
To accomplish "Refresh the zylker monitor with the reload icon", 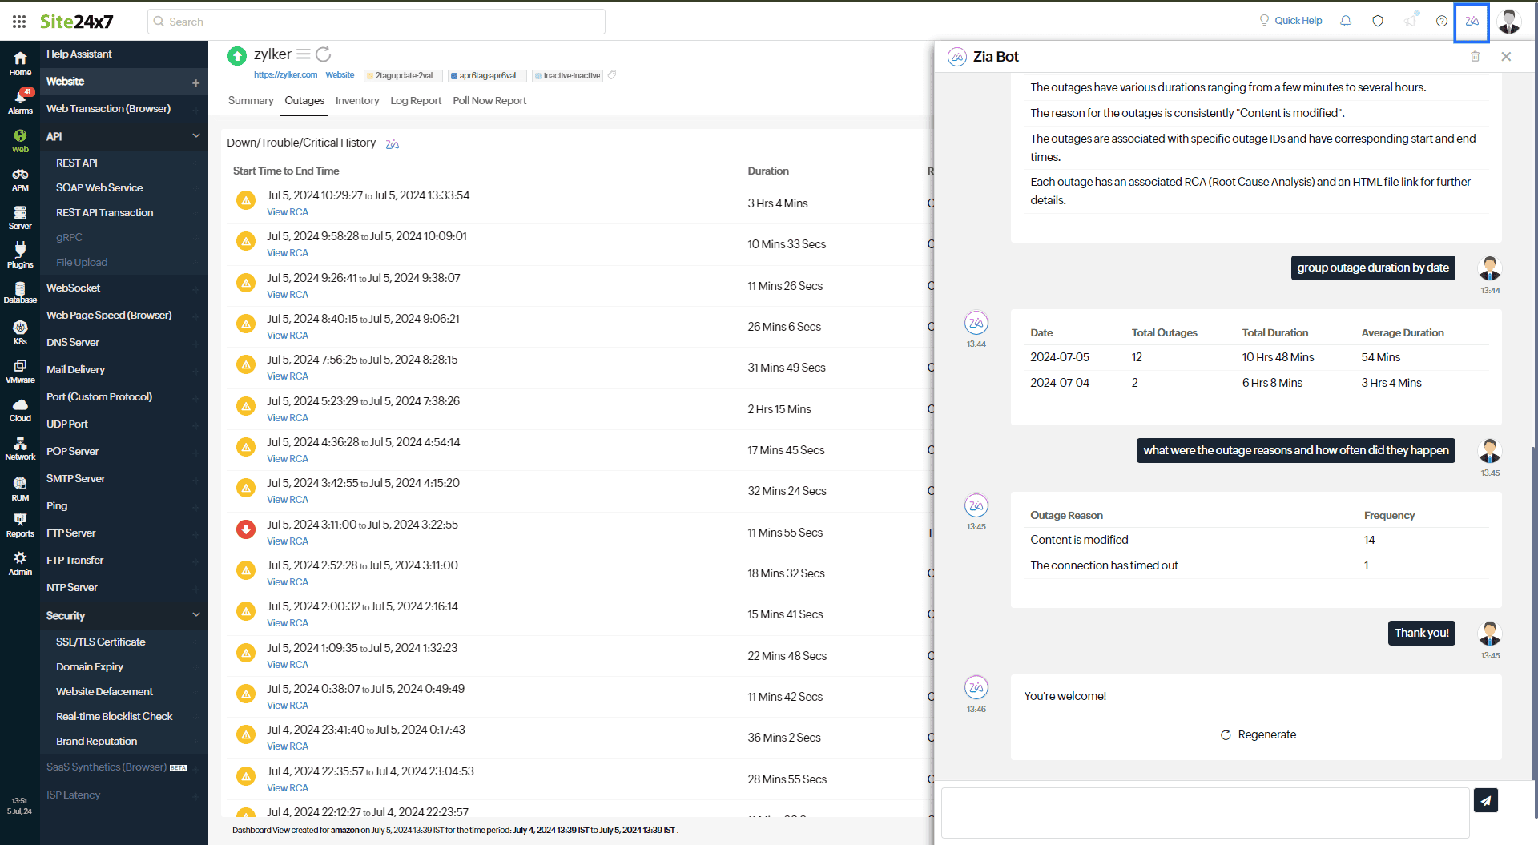I will [x=324, y=54].
